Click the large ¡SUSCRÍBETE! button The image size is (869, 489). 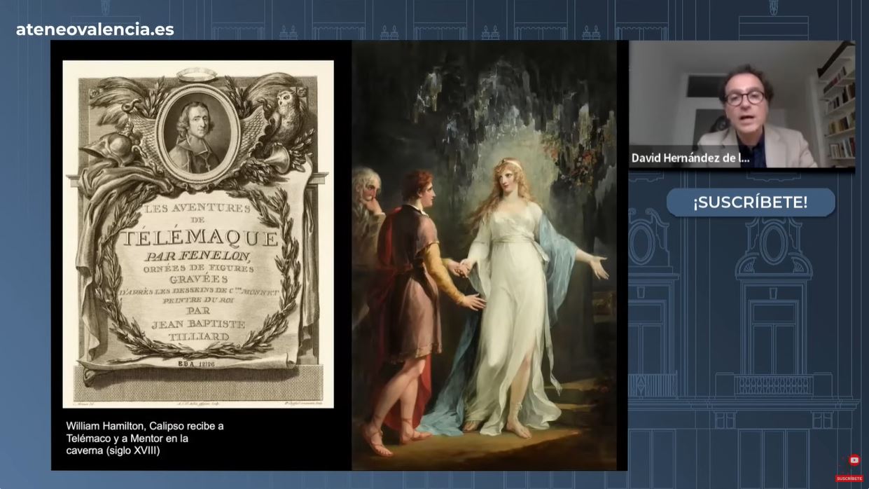pos(751,202)
